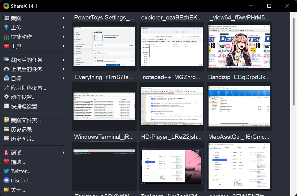Click the Everything_rTmS7Is file name label
Screen dimensions: 297x196
tap(104, 77)
